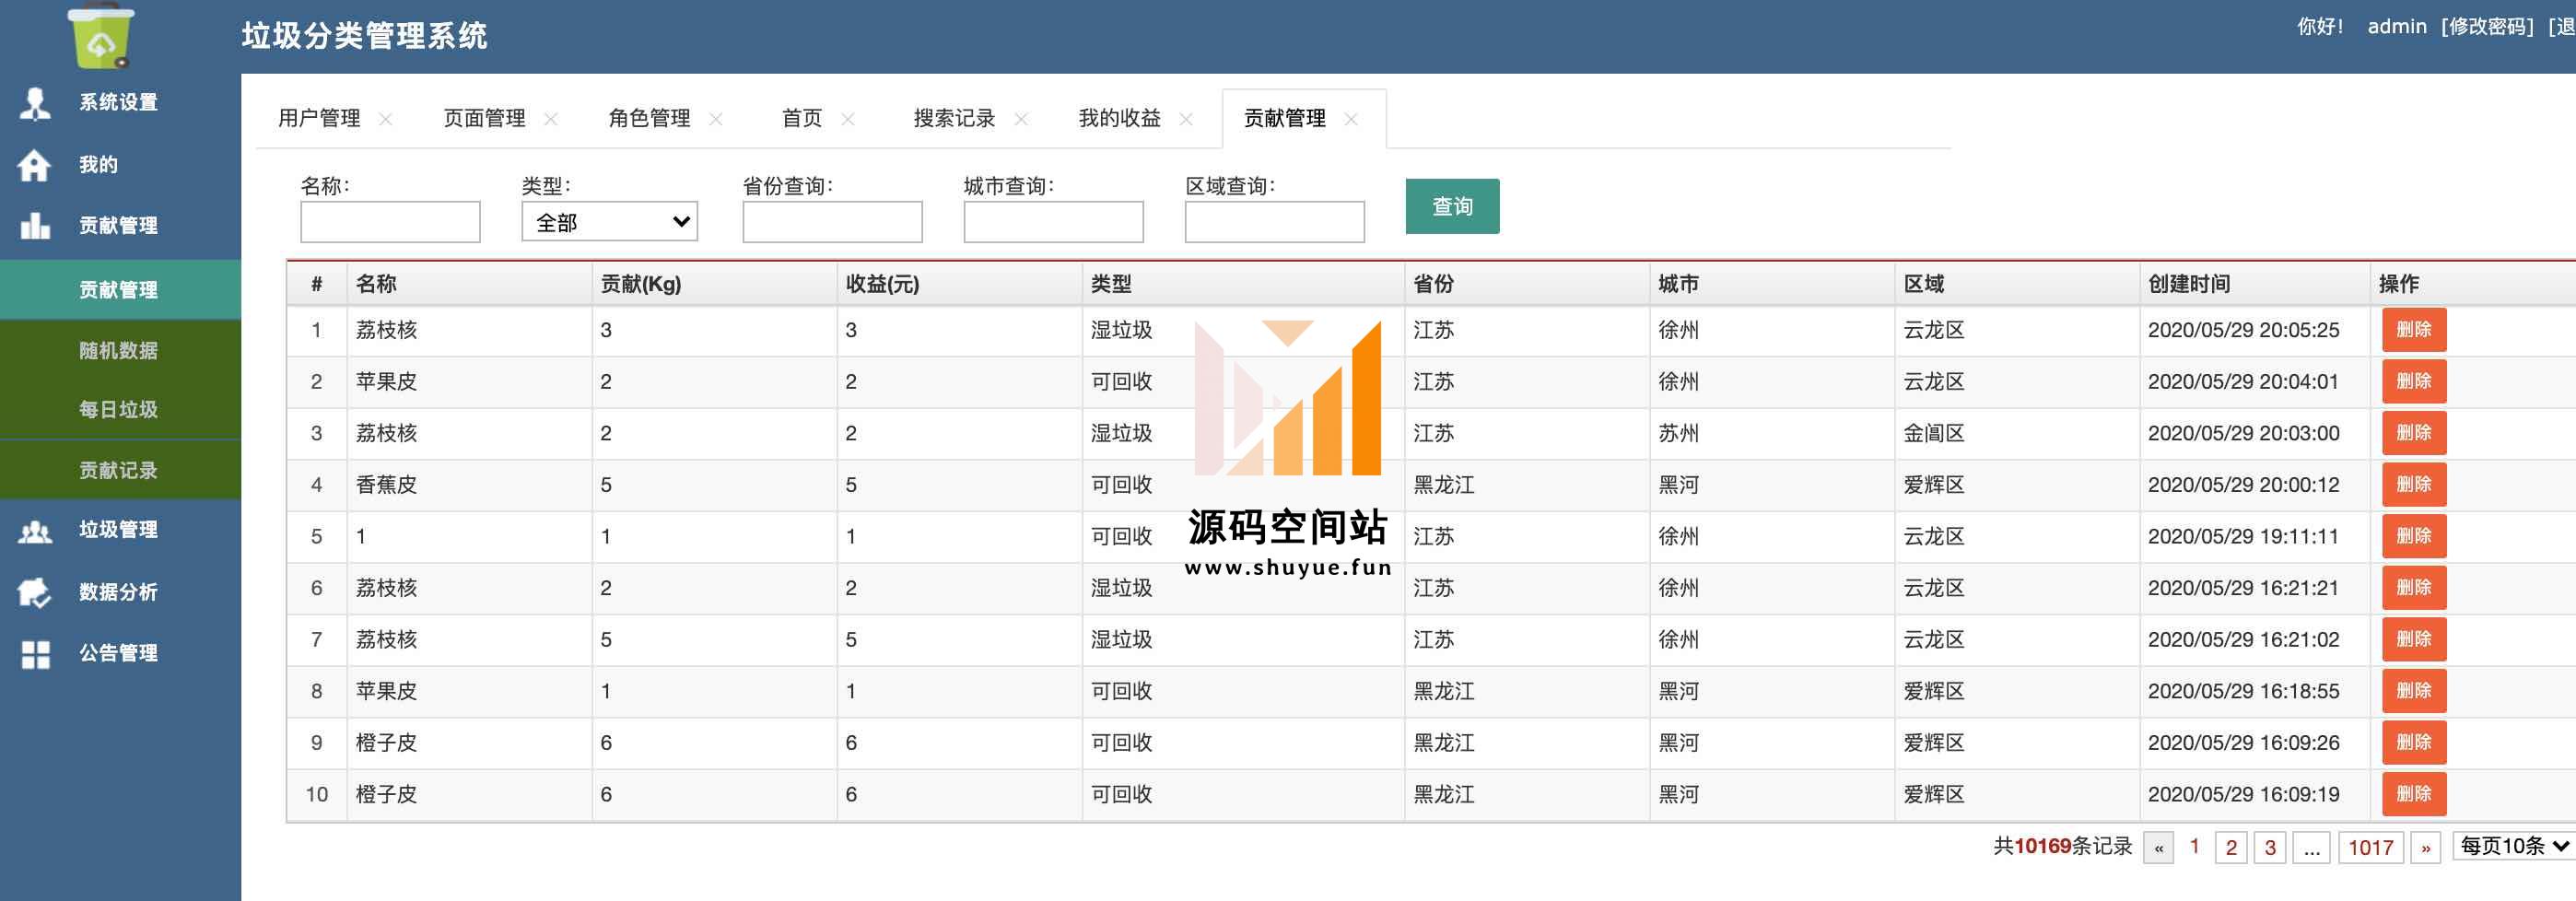Focus the 名称 input field
Viewport: 2576px width, 901px height.
point(390,221)
